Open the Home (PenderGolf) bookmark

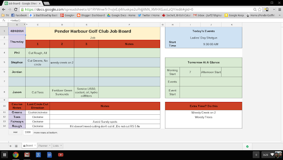pos(260,15)
